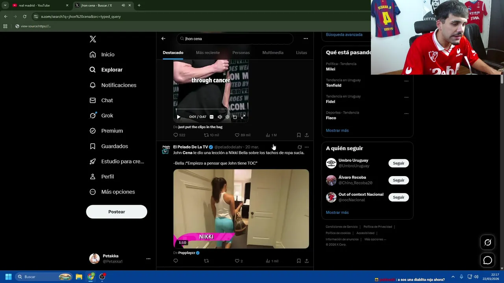Switch to Multimedia tab
Viewport: 504px width, 283px height.
[273, 53]
